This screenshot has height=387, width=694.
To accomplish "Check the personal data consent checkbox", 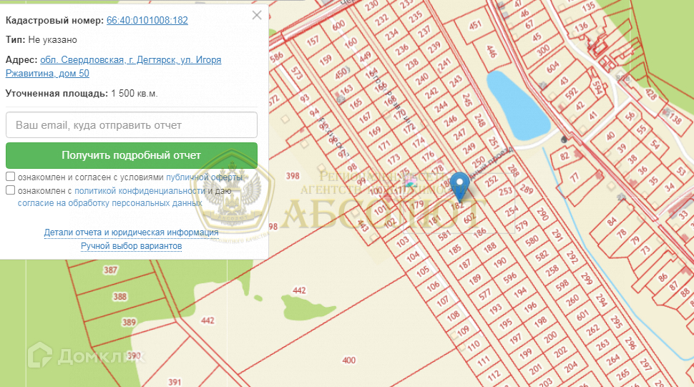I will 10,190.
